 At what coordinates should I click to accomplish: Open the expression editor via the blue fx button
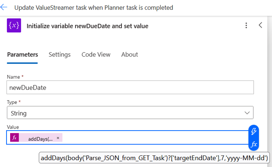pos(253,144)
